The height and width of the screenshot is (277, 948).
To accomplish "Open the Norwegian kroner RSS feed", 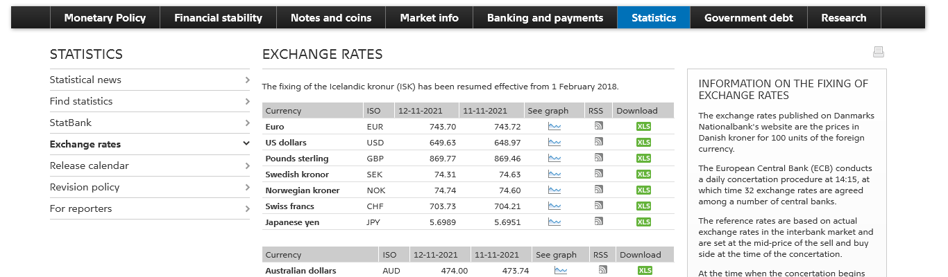I will click(598, 190).
